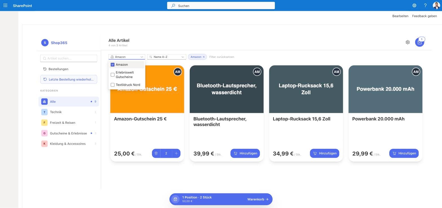Remove the Amazon filter chip
This screenshot has height=208, width=442.
[x=204, y=57]
